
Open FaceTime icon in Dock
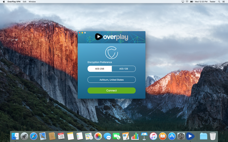click(x=116, y=136)
